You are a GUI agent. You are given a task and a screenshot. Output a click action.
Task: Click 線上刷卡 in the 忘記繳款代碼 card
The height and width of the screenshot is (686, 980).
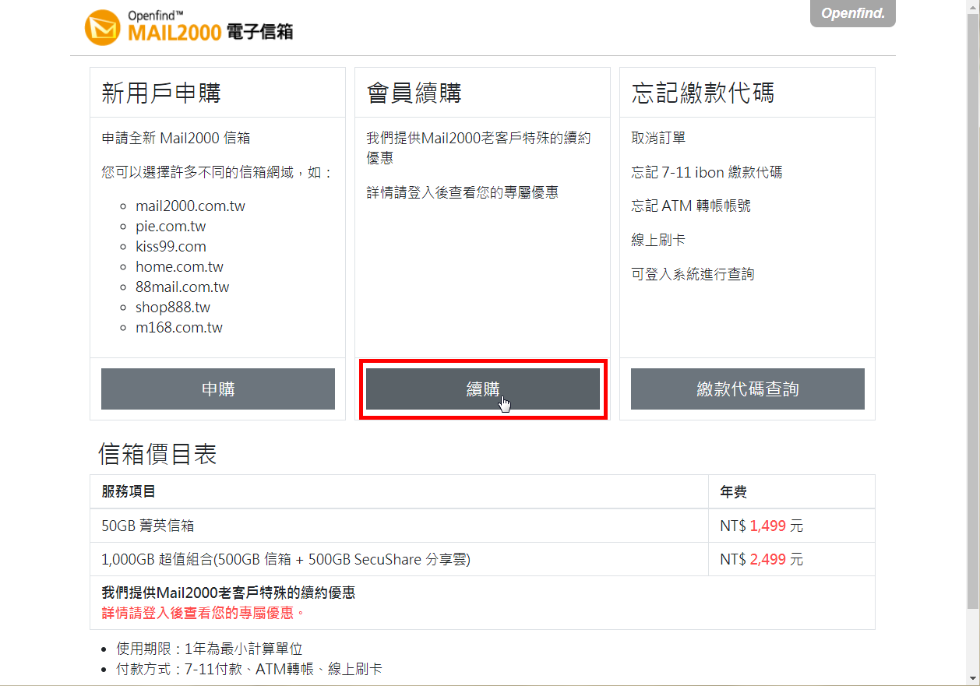click(x=658, y=241)
